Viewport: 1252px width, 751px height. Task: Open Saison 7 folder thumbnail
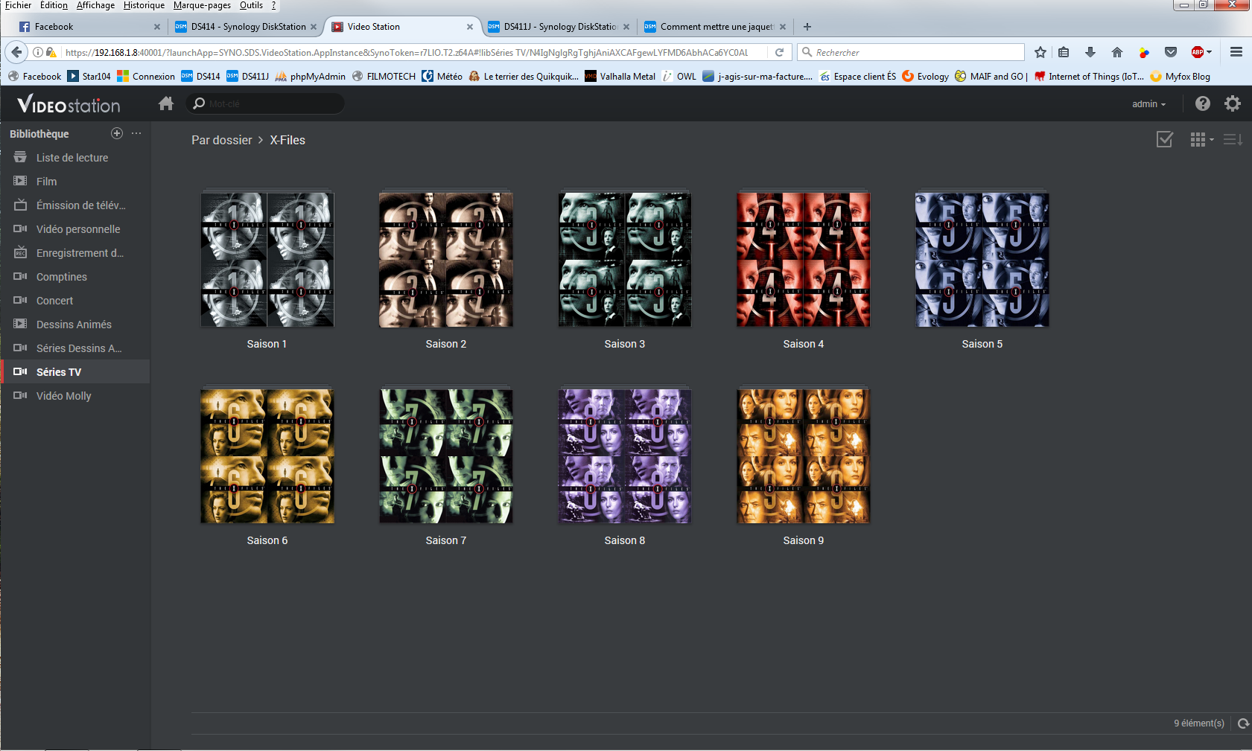coord(446,456)
